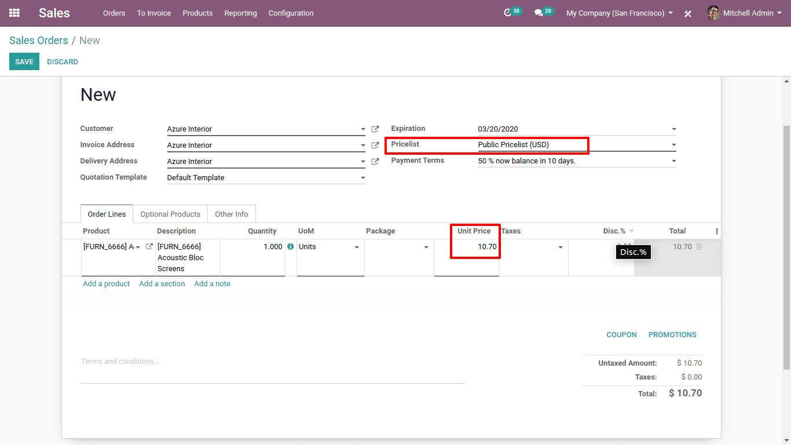This screenshot has height=445, width=791.
Task: Click Add a note link
Action: click(x=213, y=284)
